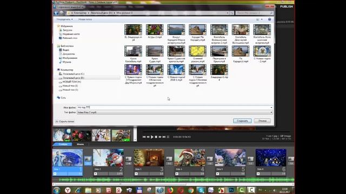This screenshot has width=346, height=194.
Task: Open the Видео library in sidebar
Action: tap(66, 50)
